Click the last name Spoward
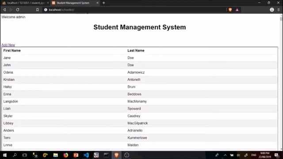 point(134,109)
